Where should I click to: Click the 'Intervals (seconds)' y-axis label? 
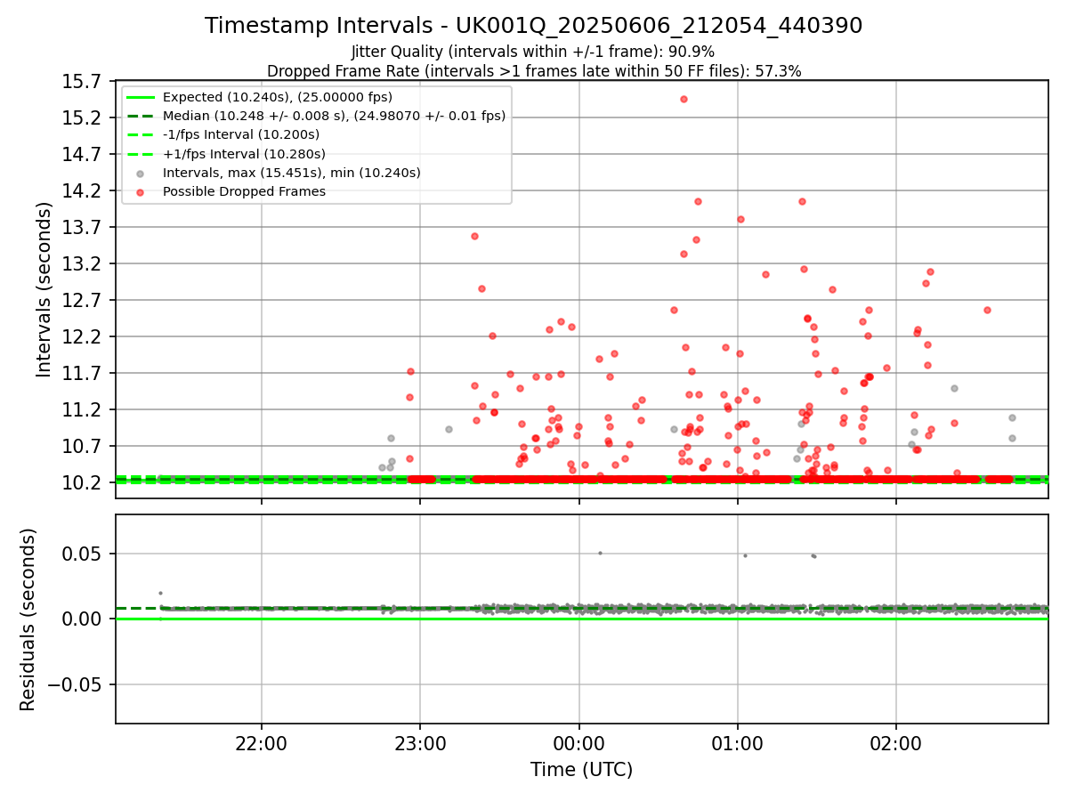pos(44,289)
